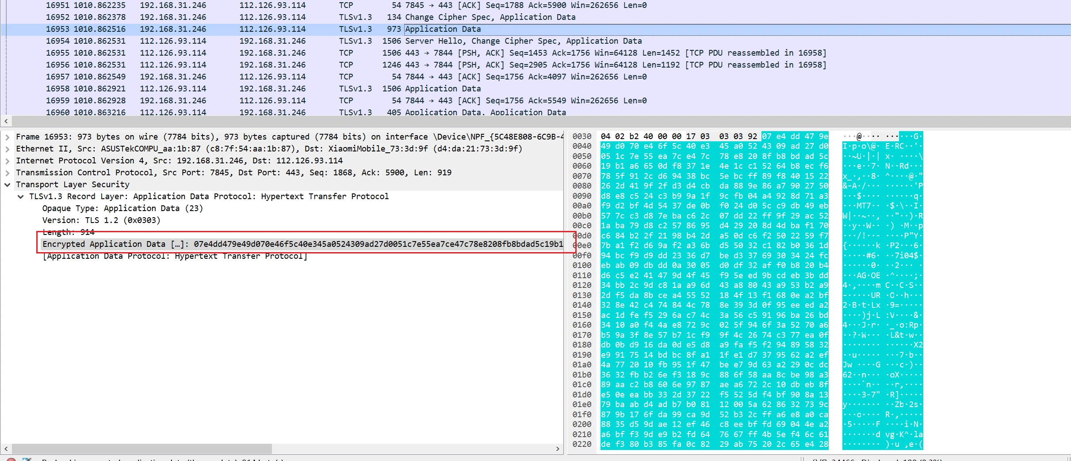
Task: Select the Length: 914 field
Action: (69, 232)
